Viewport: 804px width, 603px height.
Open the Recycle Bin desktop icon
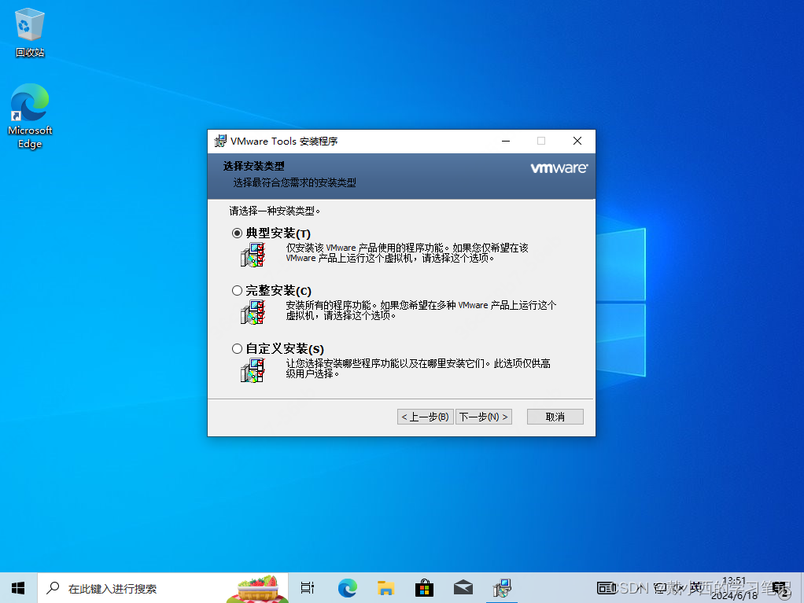[30, 33]
